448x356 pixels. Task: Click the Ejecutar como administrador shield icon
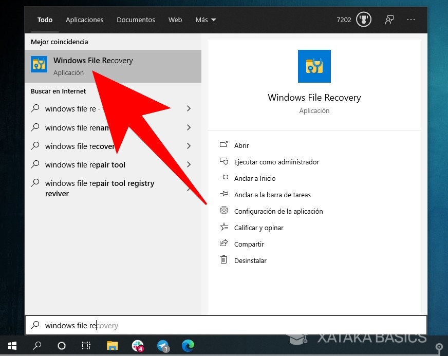(x=223, y=161)
